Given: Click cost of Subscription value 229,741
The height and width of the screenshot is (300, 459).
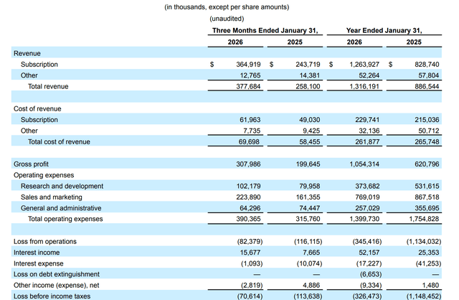Looking at the screenshot, I should [x=367, y=120].
